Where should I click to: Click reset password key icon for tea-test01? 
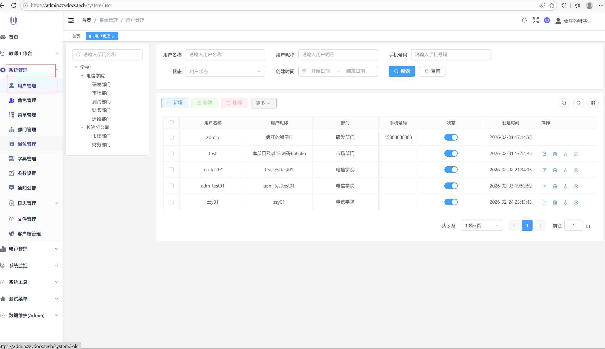[565, 170]
